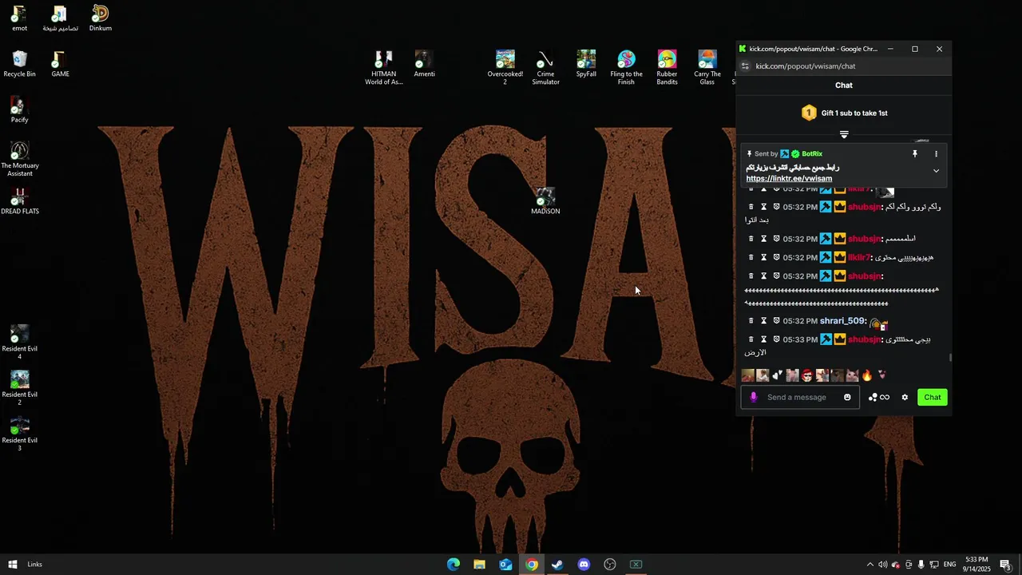Select the Resident Evil 2 shortcut
This screenshot has height=575, width=1022.
click(20, 388)
